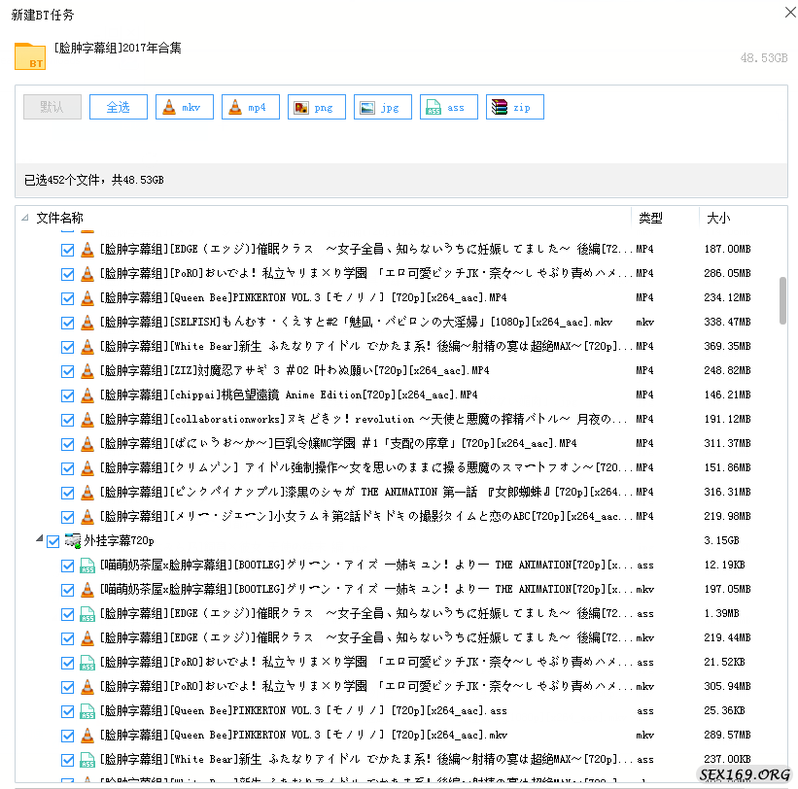This screenshot has height=789, width=798.
Task: Click the mkv file type filter
Action: [x=184, y=107]
